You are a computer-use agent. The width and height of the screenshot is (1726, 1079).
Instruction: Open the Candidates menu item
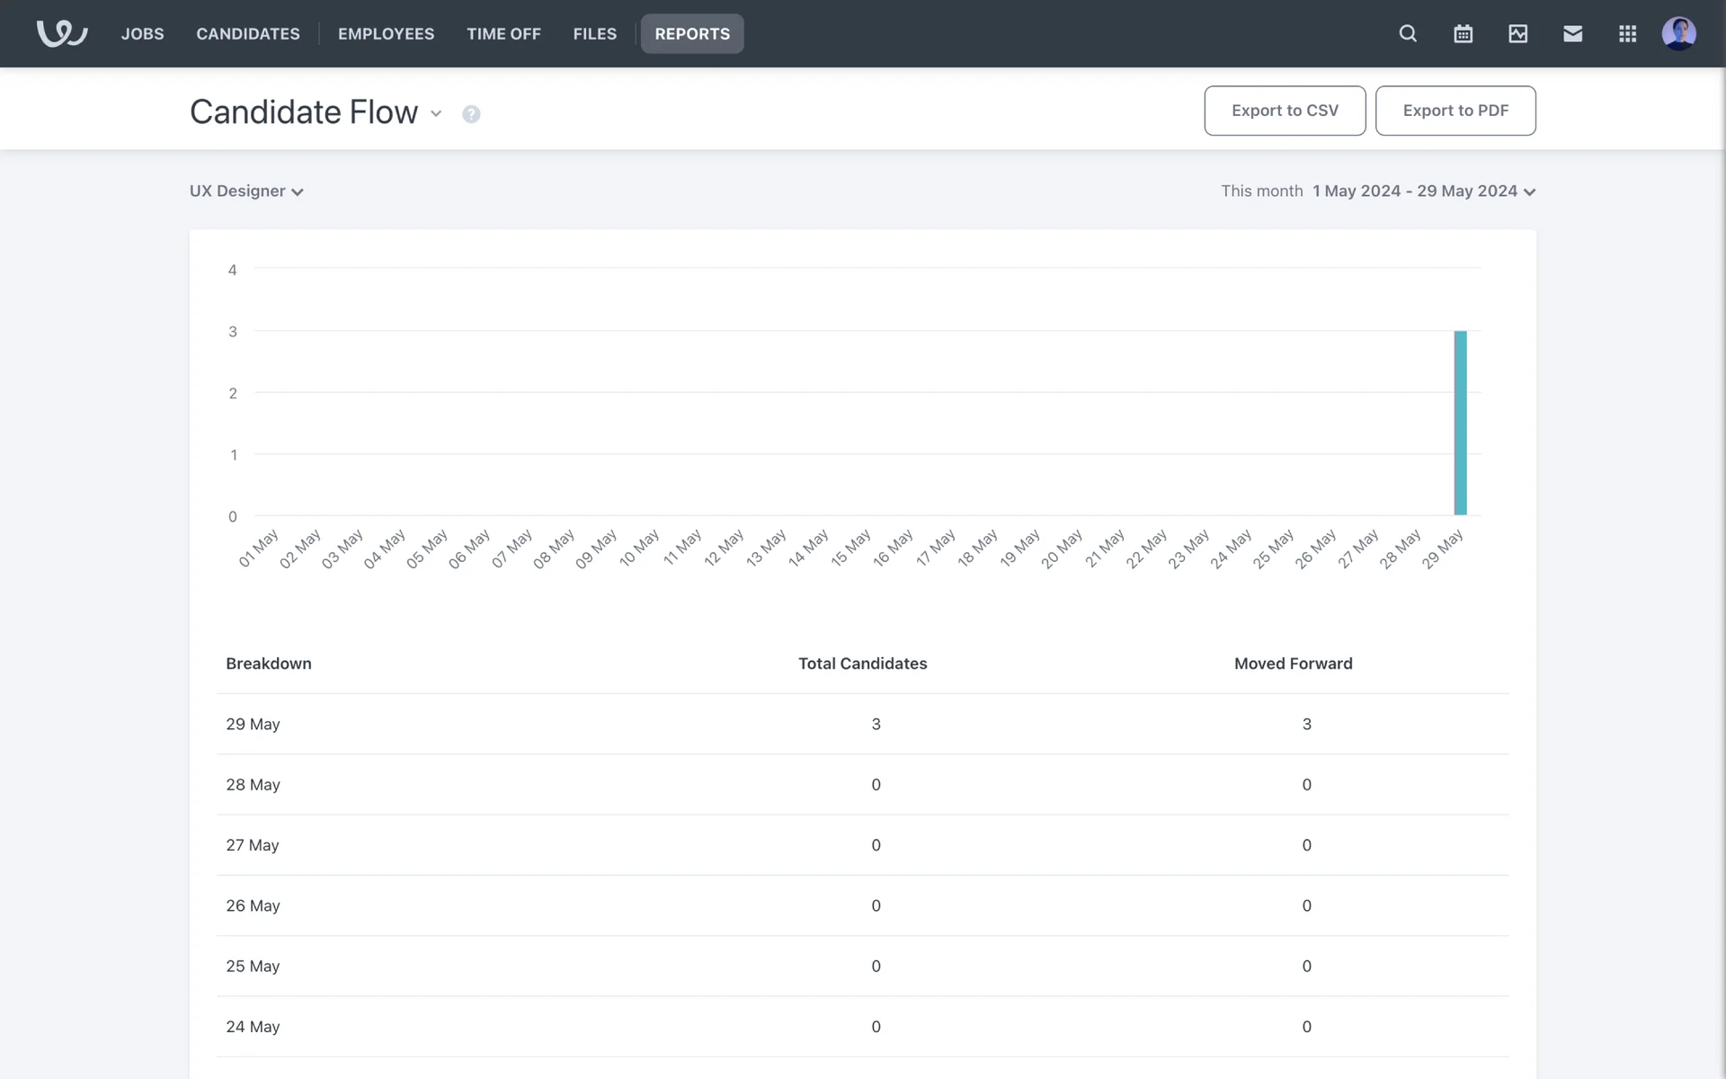click(x=248, y=33)
